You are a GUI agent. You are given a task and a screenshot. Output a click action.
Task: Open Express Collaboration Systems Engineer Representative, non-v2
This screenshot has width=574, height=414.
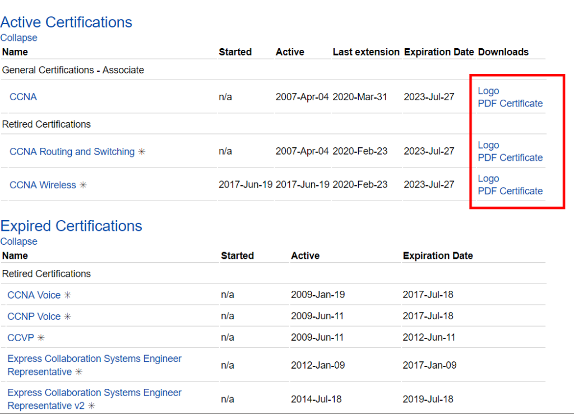pyautogui.click(x=94, y=359)
